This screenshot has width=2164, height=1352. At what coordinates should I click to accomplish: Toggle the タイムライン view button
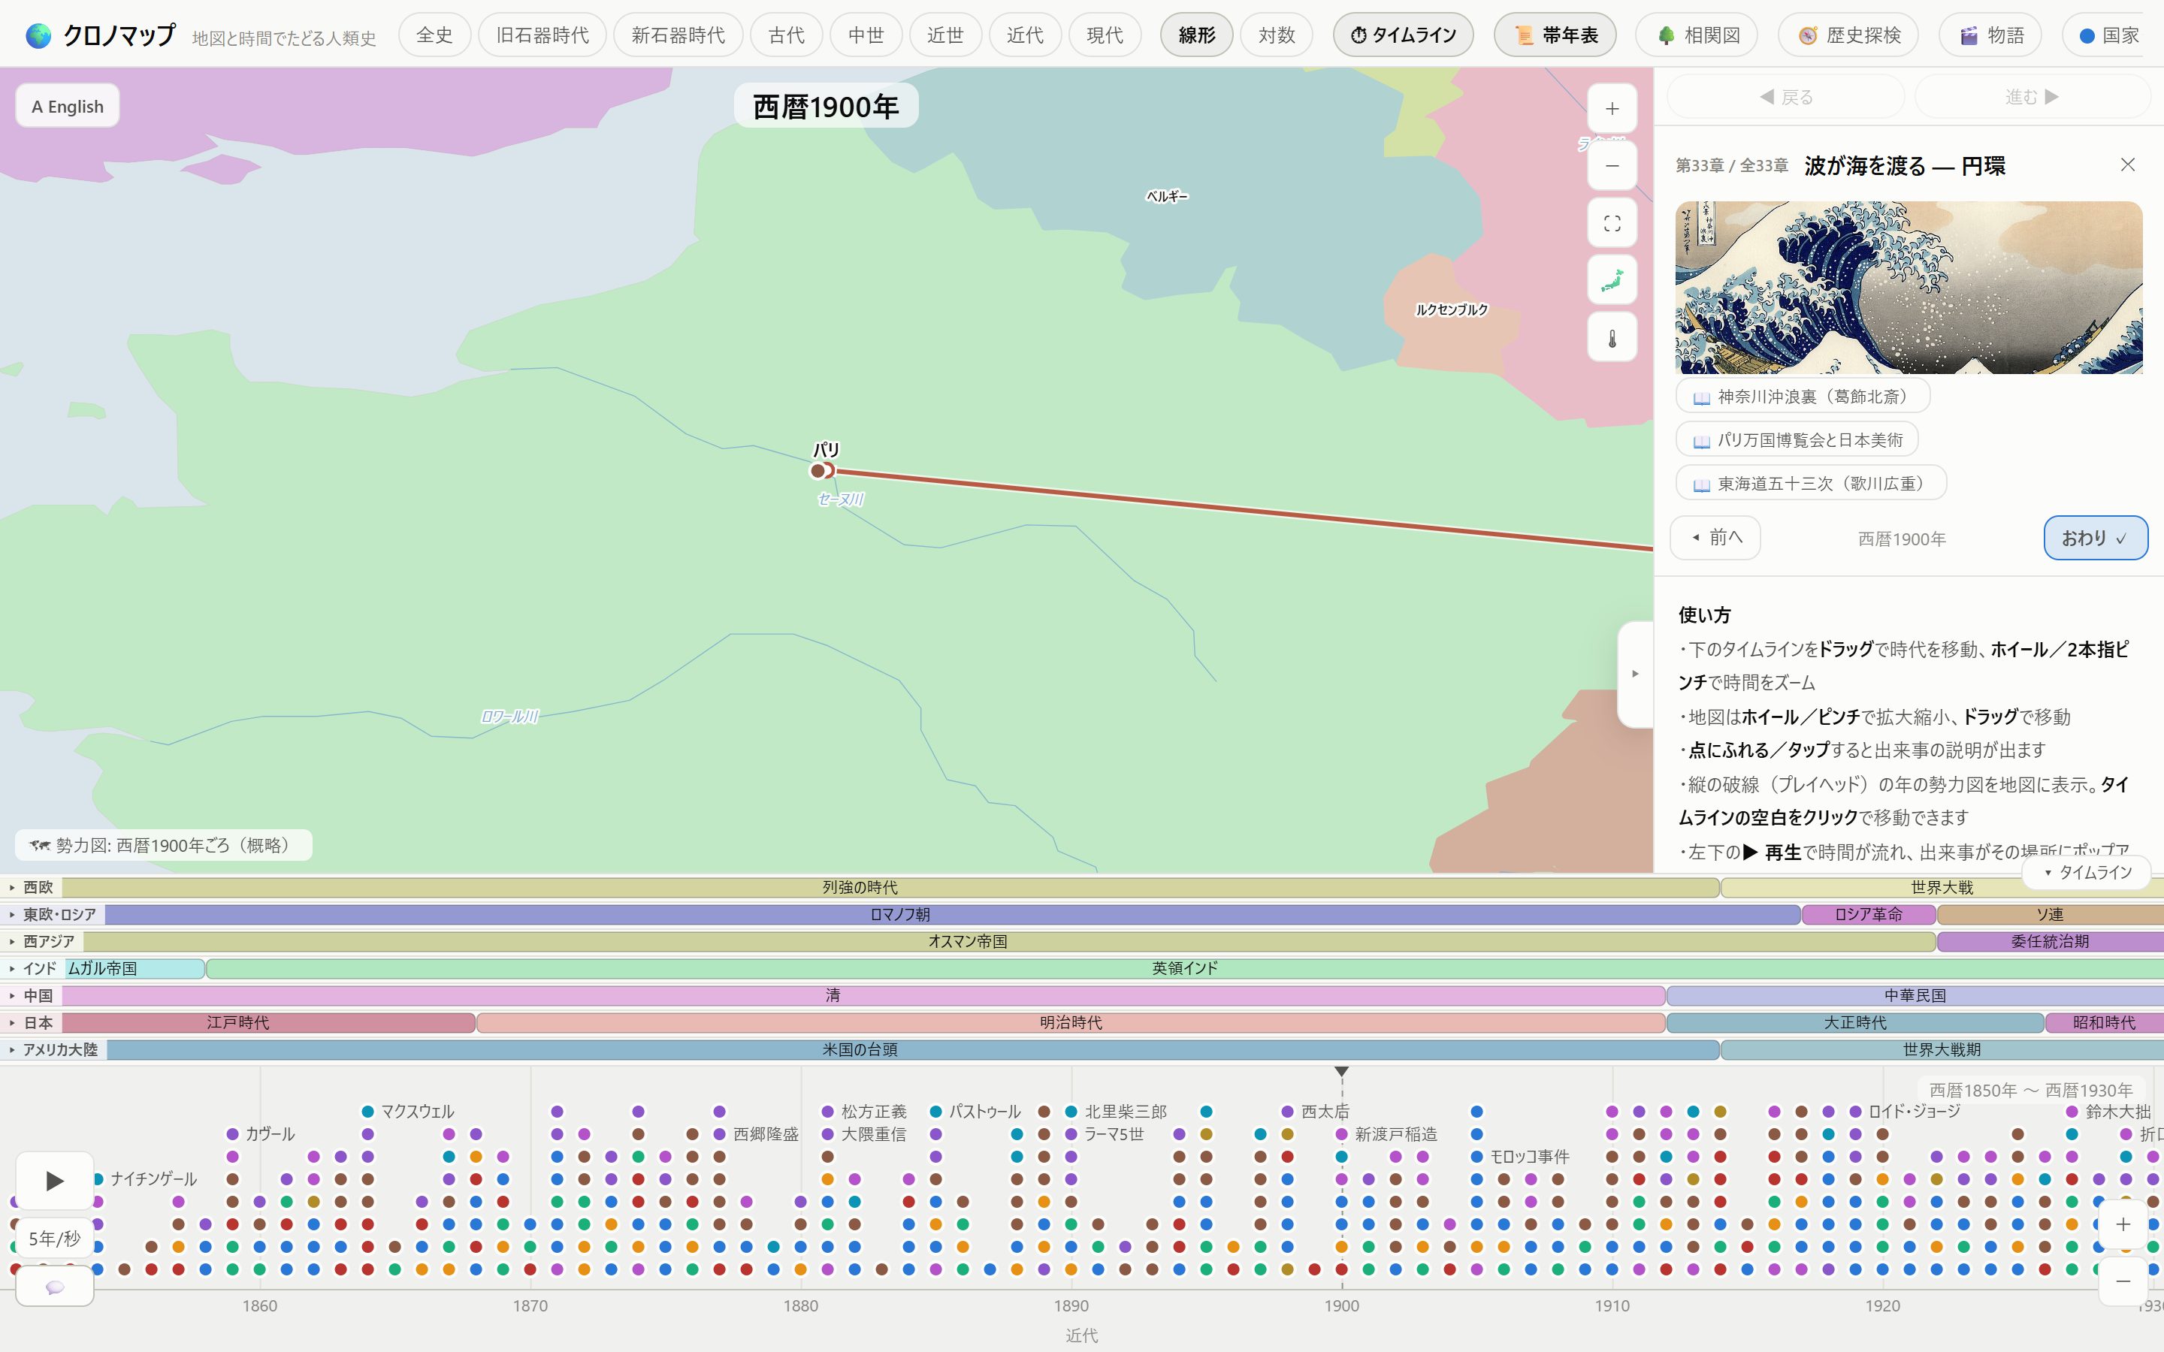pyautogui.click(x=1403, y=35)
